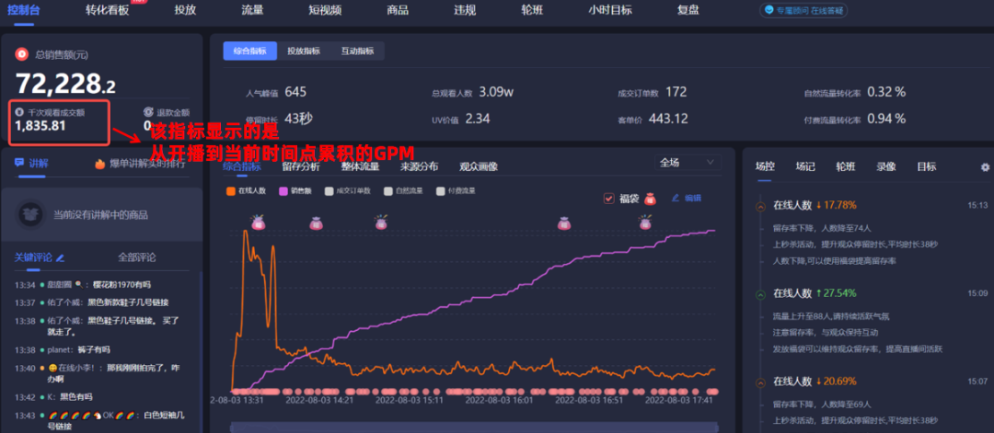The image size is (994, 433).
Task: Switch metrics to 投放指标
Action: pos(304,51)
